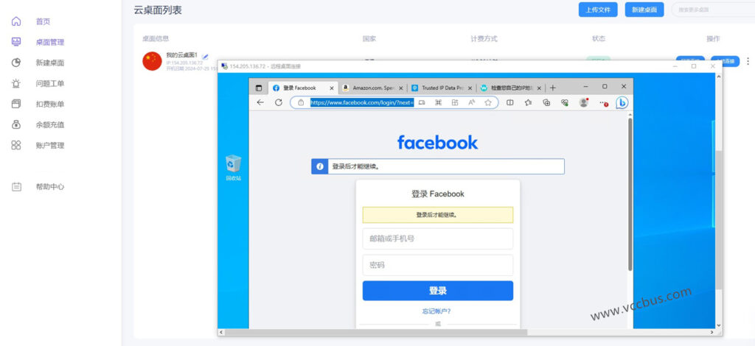Open the Recycle Bin on remote desktop
This screenshot has width=755, height=346.
233,166
